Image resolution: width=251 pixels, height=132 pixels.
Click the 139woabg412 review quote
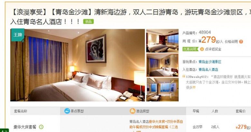click(x=217, y=82)
